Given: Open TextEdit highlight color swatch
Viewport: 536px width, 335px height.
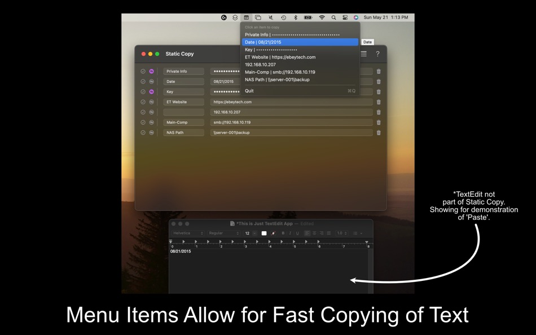Looking at the screenshot, I should [x=273, y=233].
